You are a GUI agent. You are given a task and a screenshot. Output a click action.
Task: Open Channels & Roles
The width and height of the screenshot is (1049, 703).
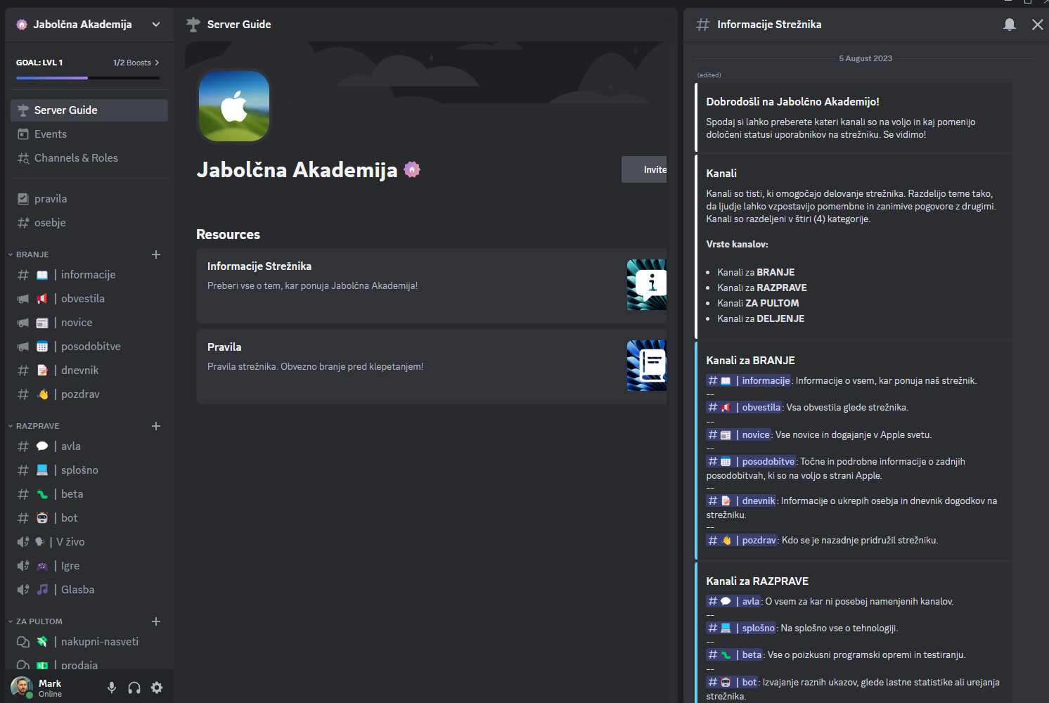click(x=89, y=158)
